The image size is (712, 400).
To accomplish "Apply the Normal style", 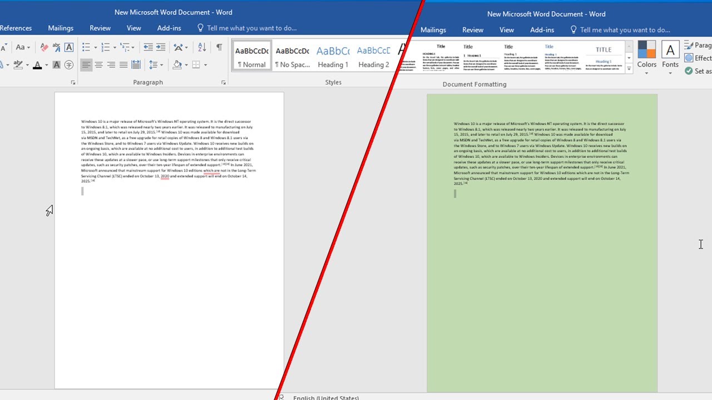I will point(252,56).
